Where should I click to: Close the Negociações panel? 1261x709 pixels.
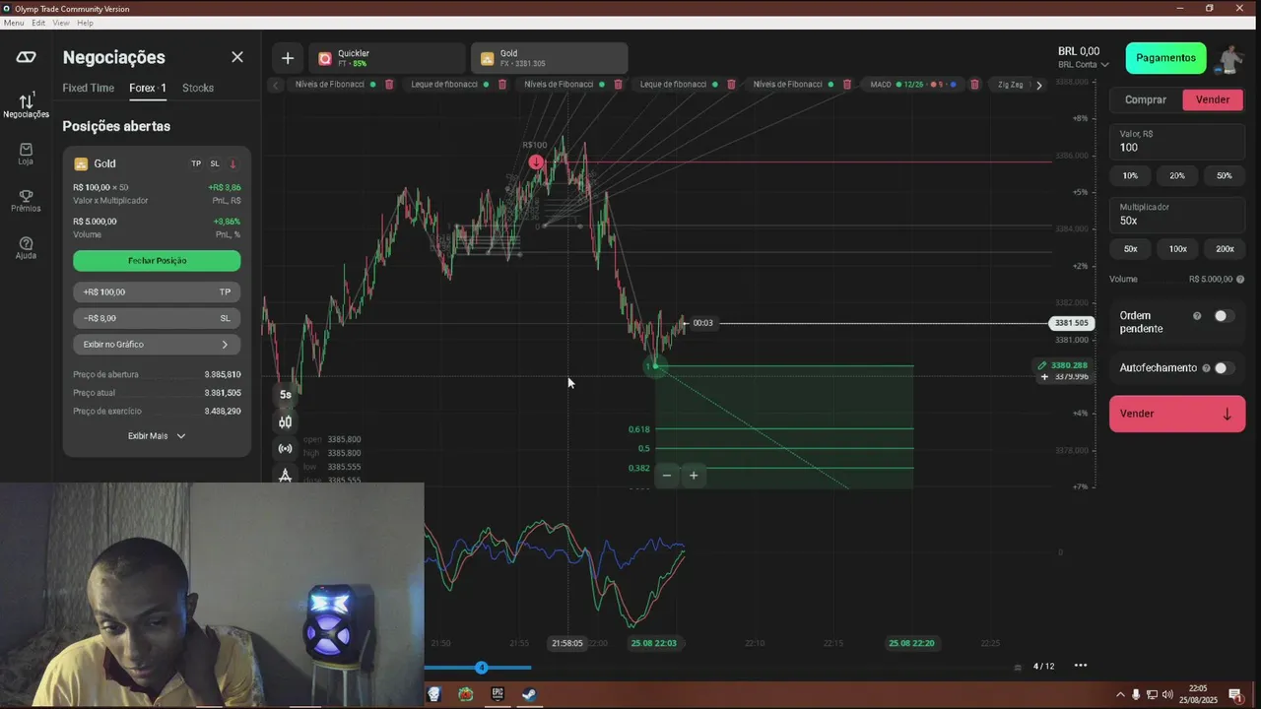tap(237, 57)
